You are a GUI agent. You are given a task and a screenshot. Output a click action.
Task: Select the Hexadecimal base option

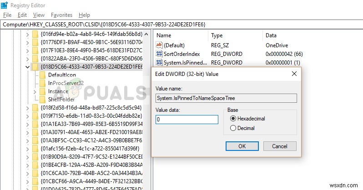point(233,119)
